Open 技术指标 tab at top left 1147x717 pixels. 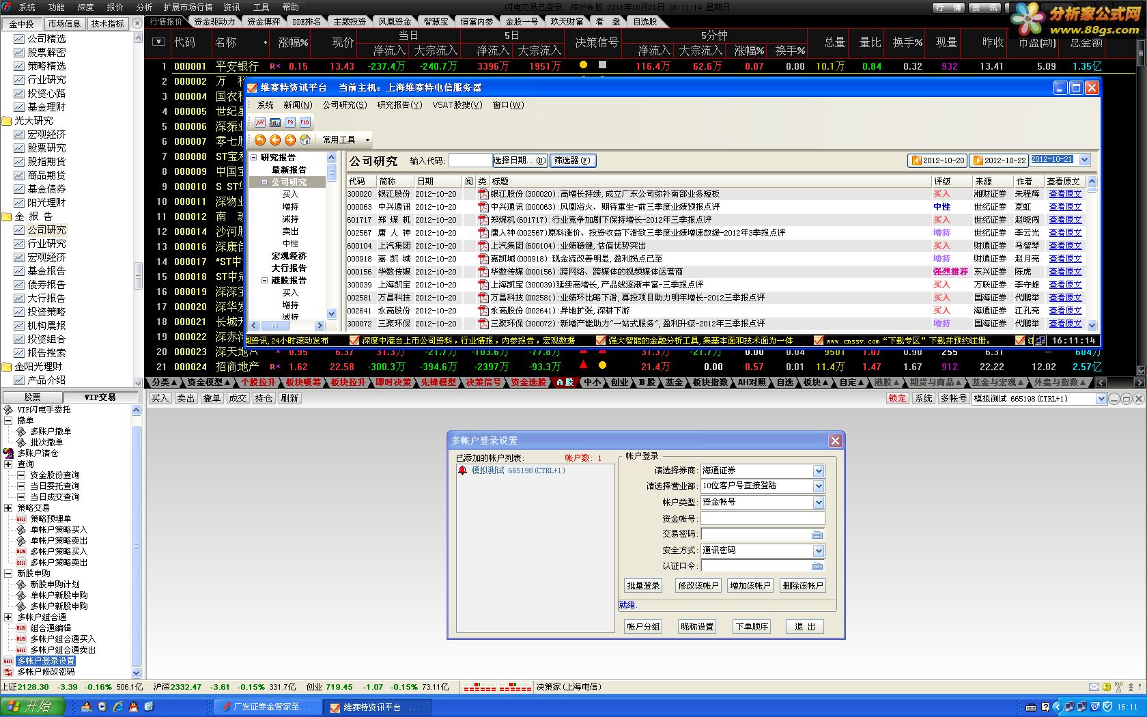tap(107, 23)
